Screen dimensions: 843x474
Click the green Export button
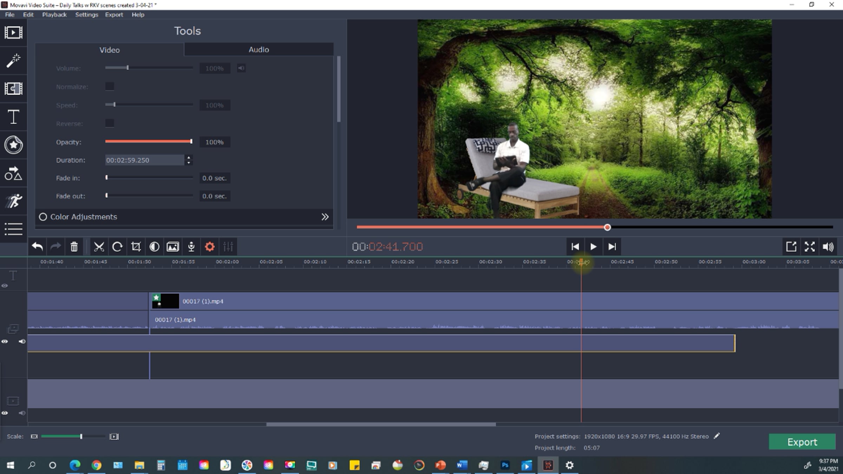(x=802, y=442)
